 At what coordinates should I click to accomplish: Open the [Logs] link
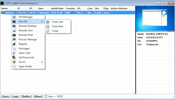15,96
